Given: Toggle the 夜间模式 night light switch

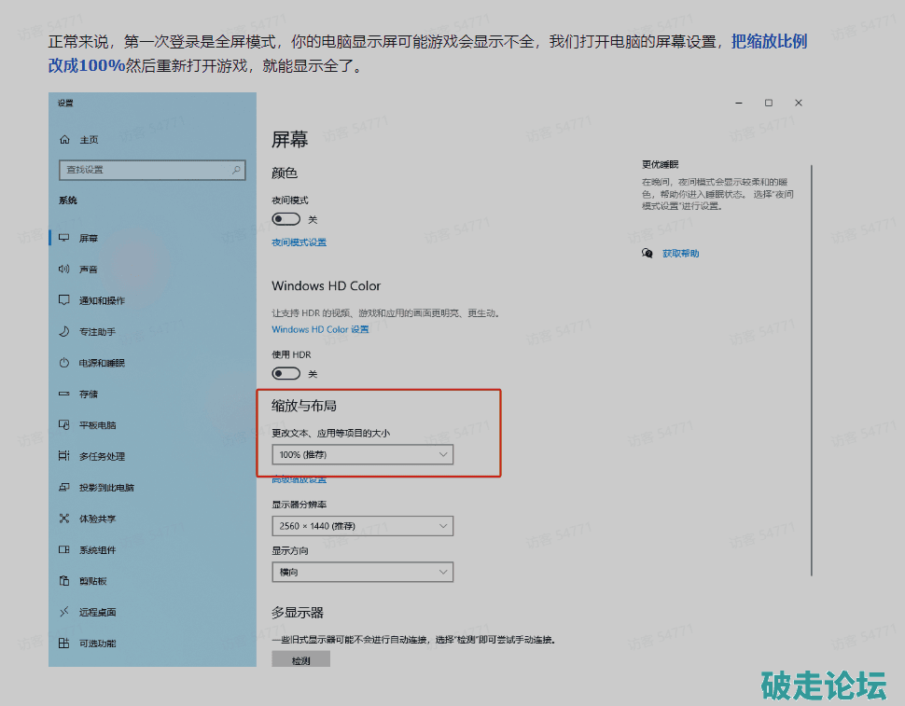Looking at the screenshot, I should pos(285,219).
